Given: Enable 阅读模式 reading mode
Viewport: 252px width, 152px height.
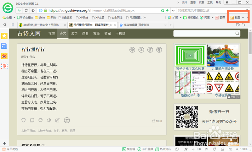Looking at the screenshot, I should tap(191, 18).
